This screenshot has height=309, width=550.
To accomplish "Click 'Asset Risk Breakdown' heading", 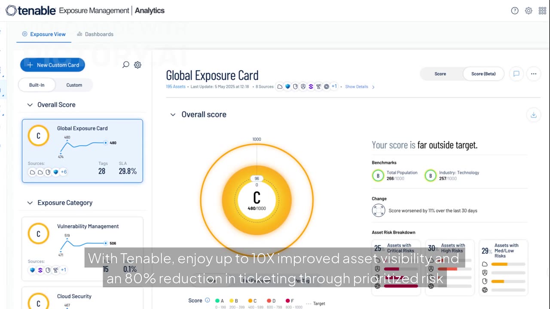I will (394, 233).
